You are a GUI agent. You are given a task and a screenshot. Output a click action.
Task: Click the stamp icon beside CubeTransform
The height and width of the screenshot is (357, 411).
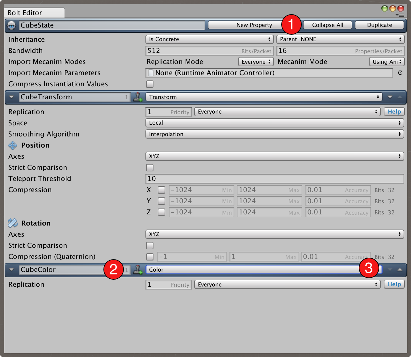(x=138, y=97)
